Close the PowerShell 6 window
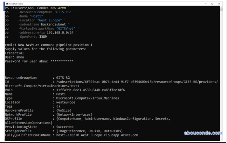 click(x=219, y=3)
